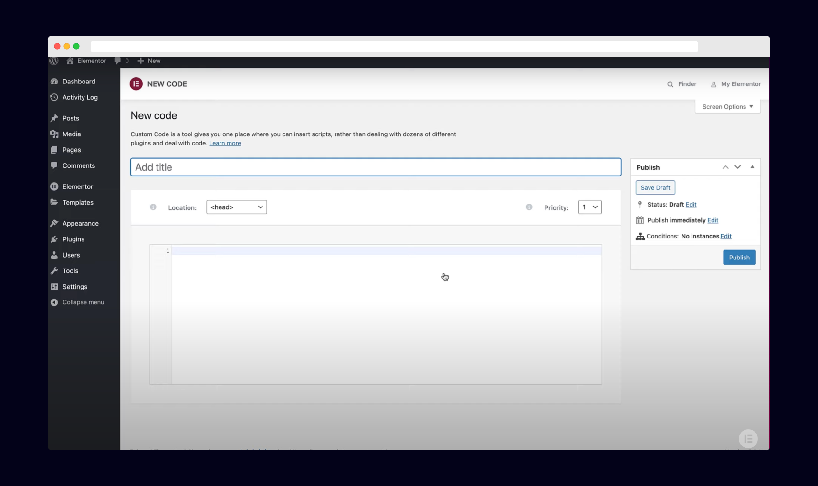Viewport: 818px width, 486px height.
Task: Click the plus icon next to New
Action: (x=141, y=61)
